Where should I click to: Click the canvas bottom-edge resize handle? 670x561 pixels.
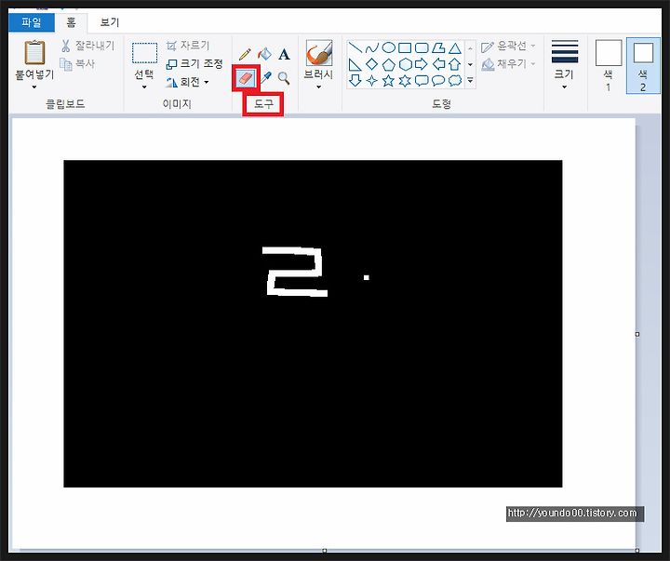click(325, 551)
